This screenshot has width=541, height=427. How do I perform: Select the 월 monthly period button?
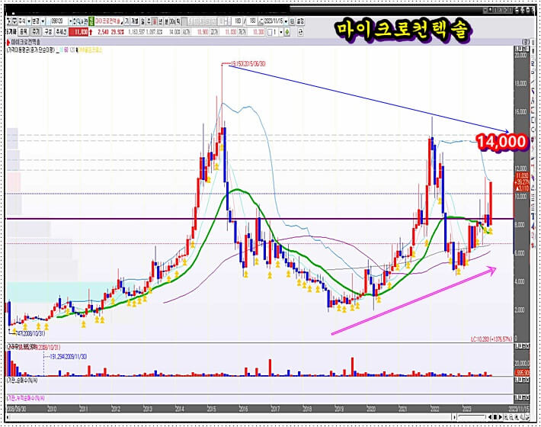click(155, 21)
